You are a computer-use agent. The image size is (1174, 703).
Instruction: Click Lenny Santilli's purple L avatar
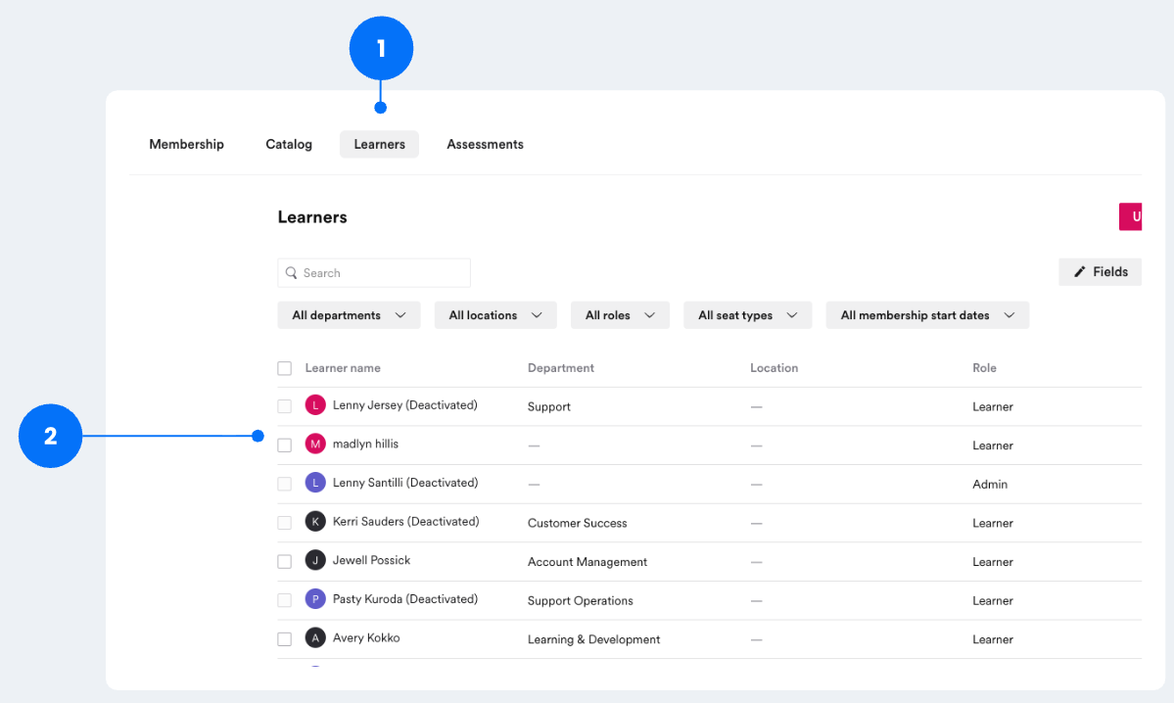point(315,483)
